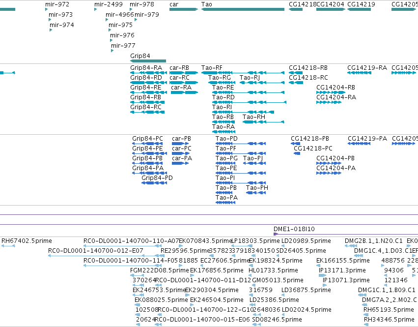418x327 pixels.
Task: Click the Tao-RJ transcript label
Action: pyautogui.click(x=250, y=77)
